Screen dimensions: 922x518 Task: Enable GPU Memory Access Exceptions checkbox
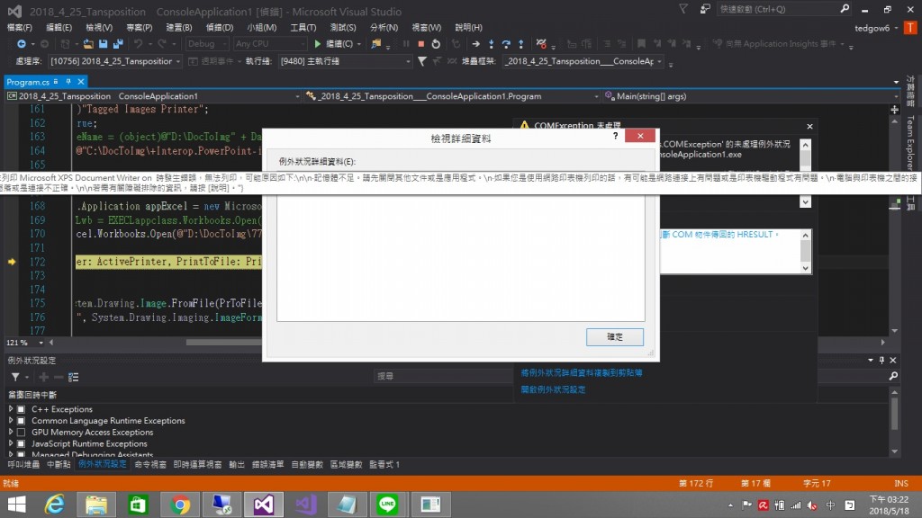pos(22,433)
